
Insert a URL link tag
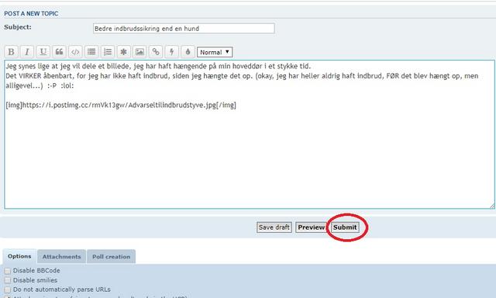tap(156, 52)
